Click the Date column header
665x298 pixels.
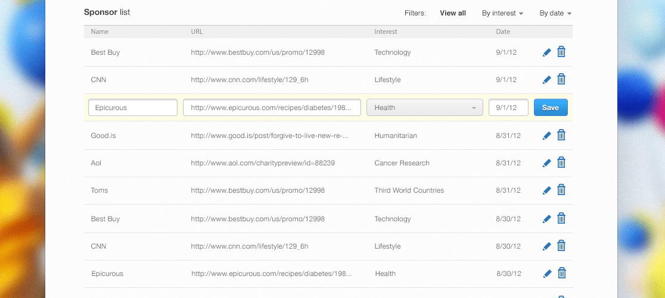coord(503,32)
